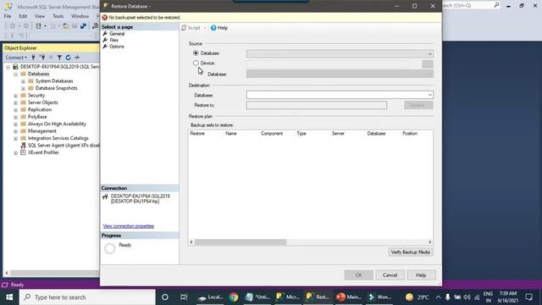Click the Refresh icon in Object Explorer

pyautogui.click(x=68, y=58)
